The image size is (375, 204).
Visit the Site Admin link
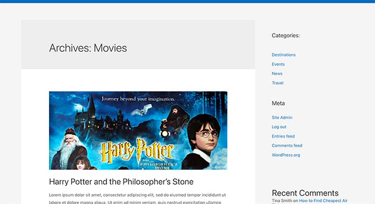click(282, 117)
